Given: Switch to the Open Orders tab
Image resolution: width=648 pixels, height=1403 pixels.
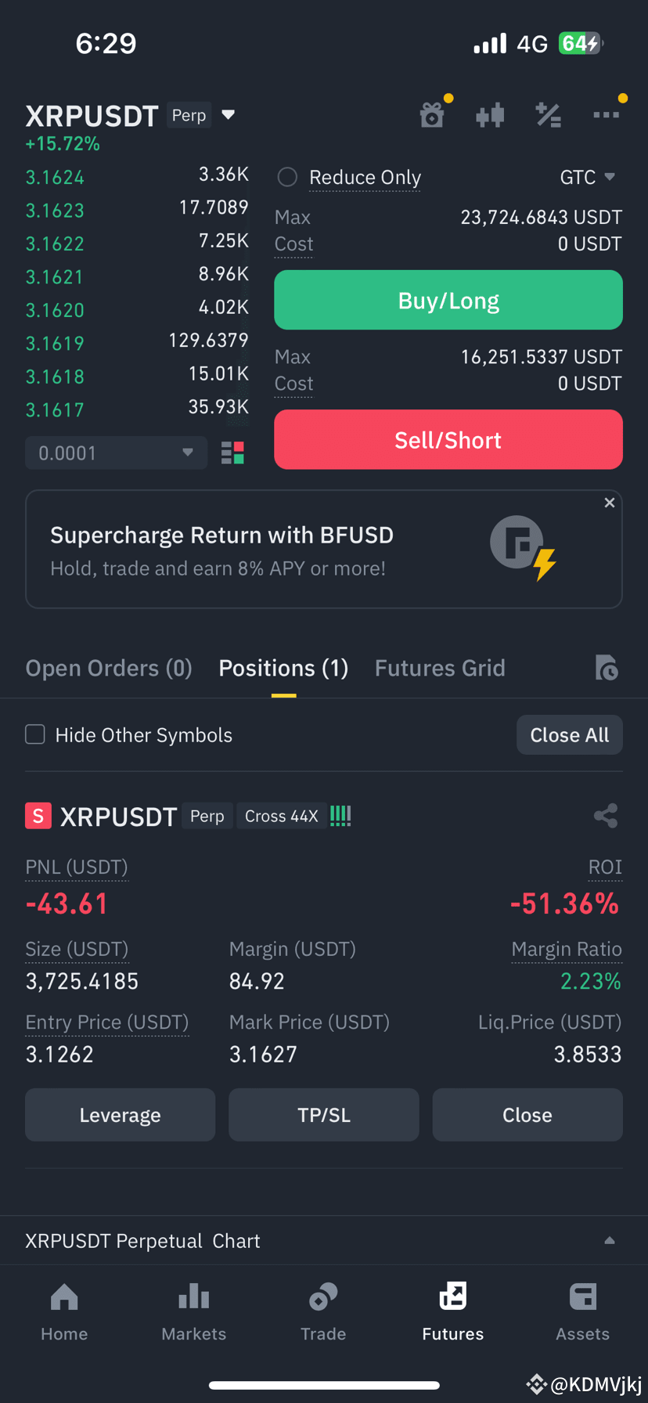Looking at the screenshot, I should click(109, 668).
